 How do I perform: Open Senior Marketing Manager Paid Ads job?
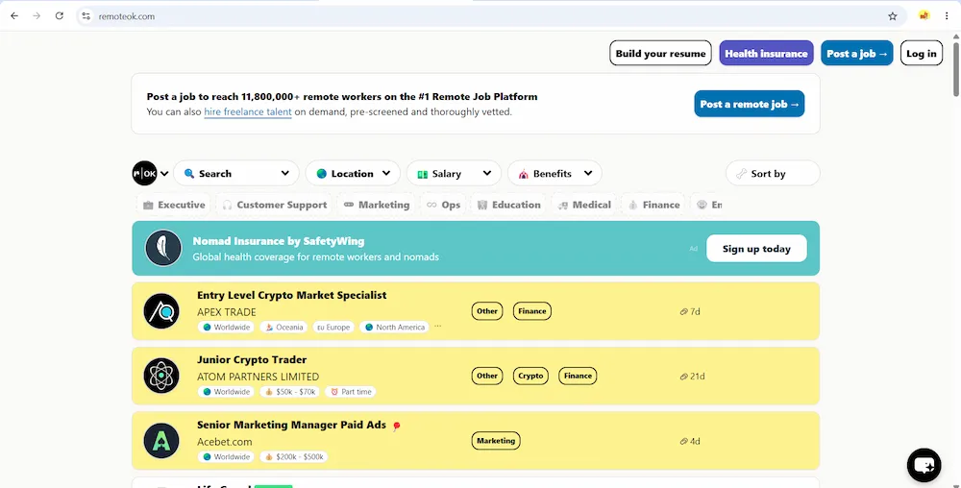click(292, 425)
